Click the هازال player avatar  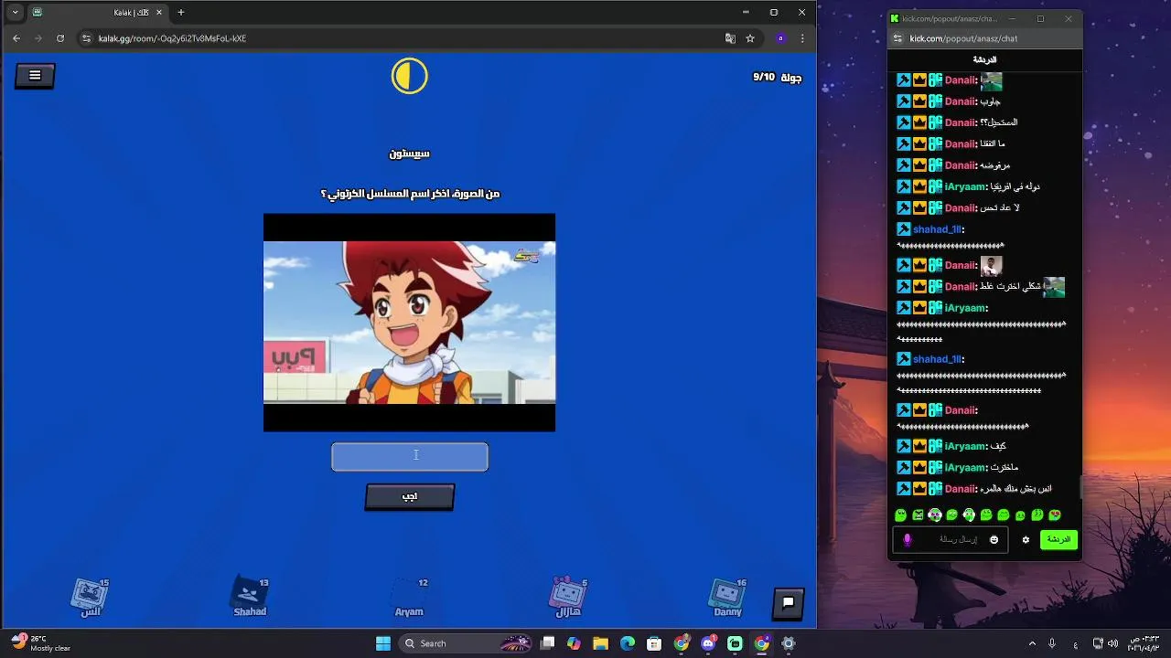(568, 593)
